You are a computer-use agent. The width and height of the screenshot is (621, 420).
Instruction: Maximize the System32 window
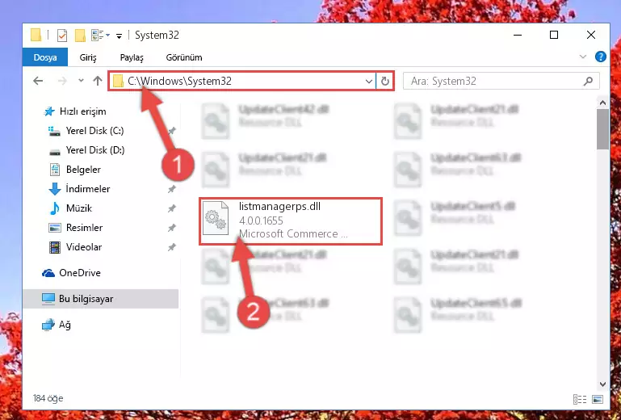pyautogui.click(x=554, y=35)
